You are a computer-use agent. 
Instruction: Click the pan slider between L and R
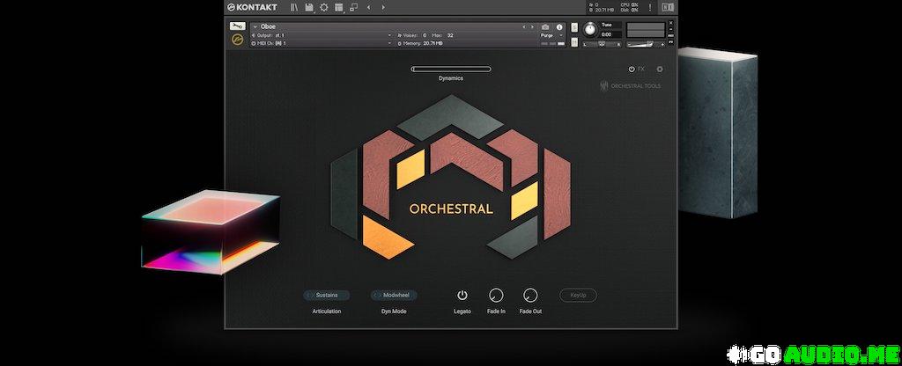pos(603,44)
